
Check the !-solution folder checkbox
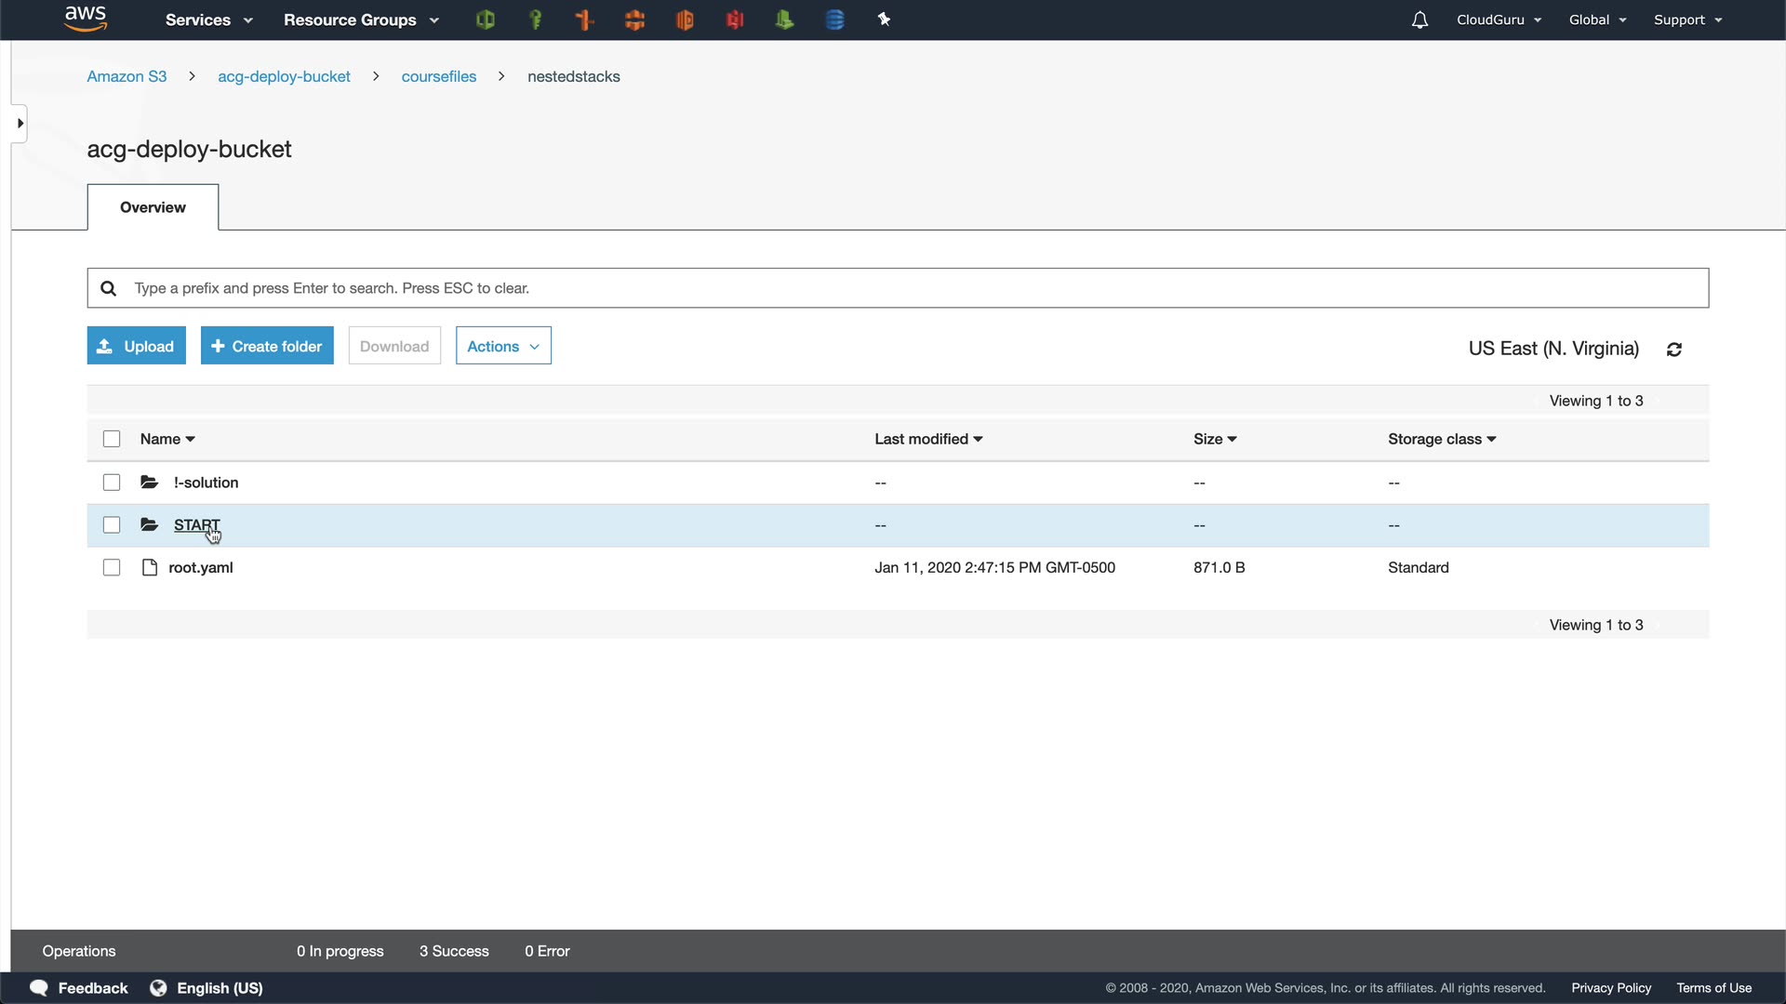(112, 482)
